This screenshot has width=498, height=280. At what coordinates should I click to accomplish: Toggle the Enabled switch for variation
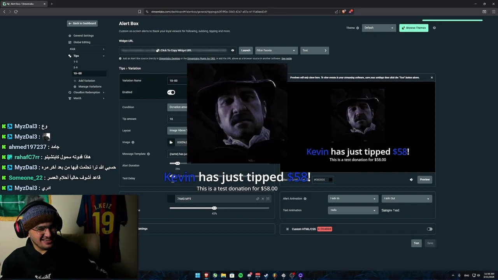pyautogui.click(x=171, y=92)
